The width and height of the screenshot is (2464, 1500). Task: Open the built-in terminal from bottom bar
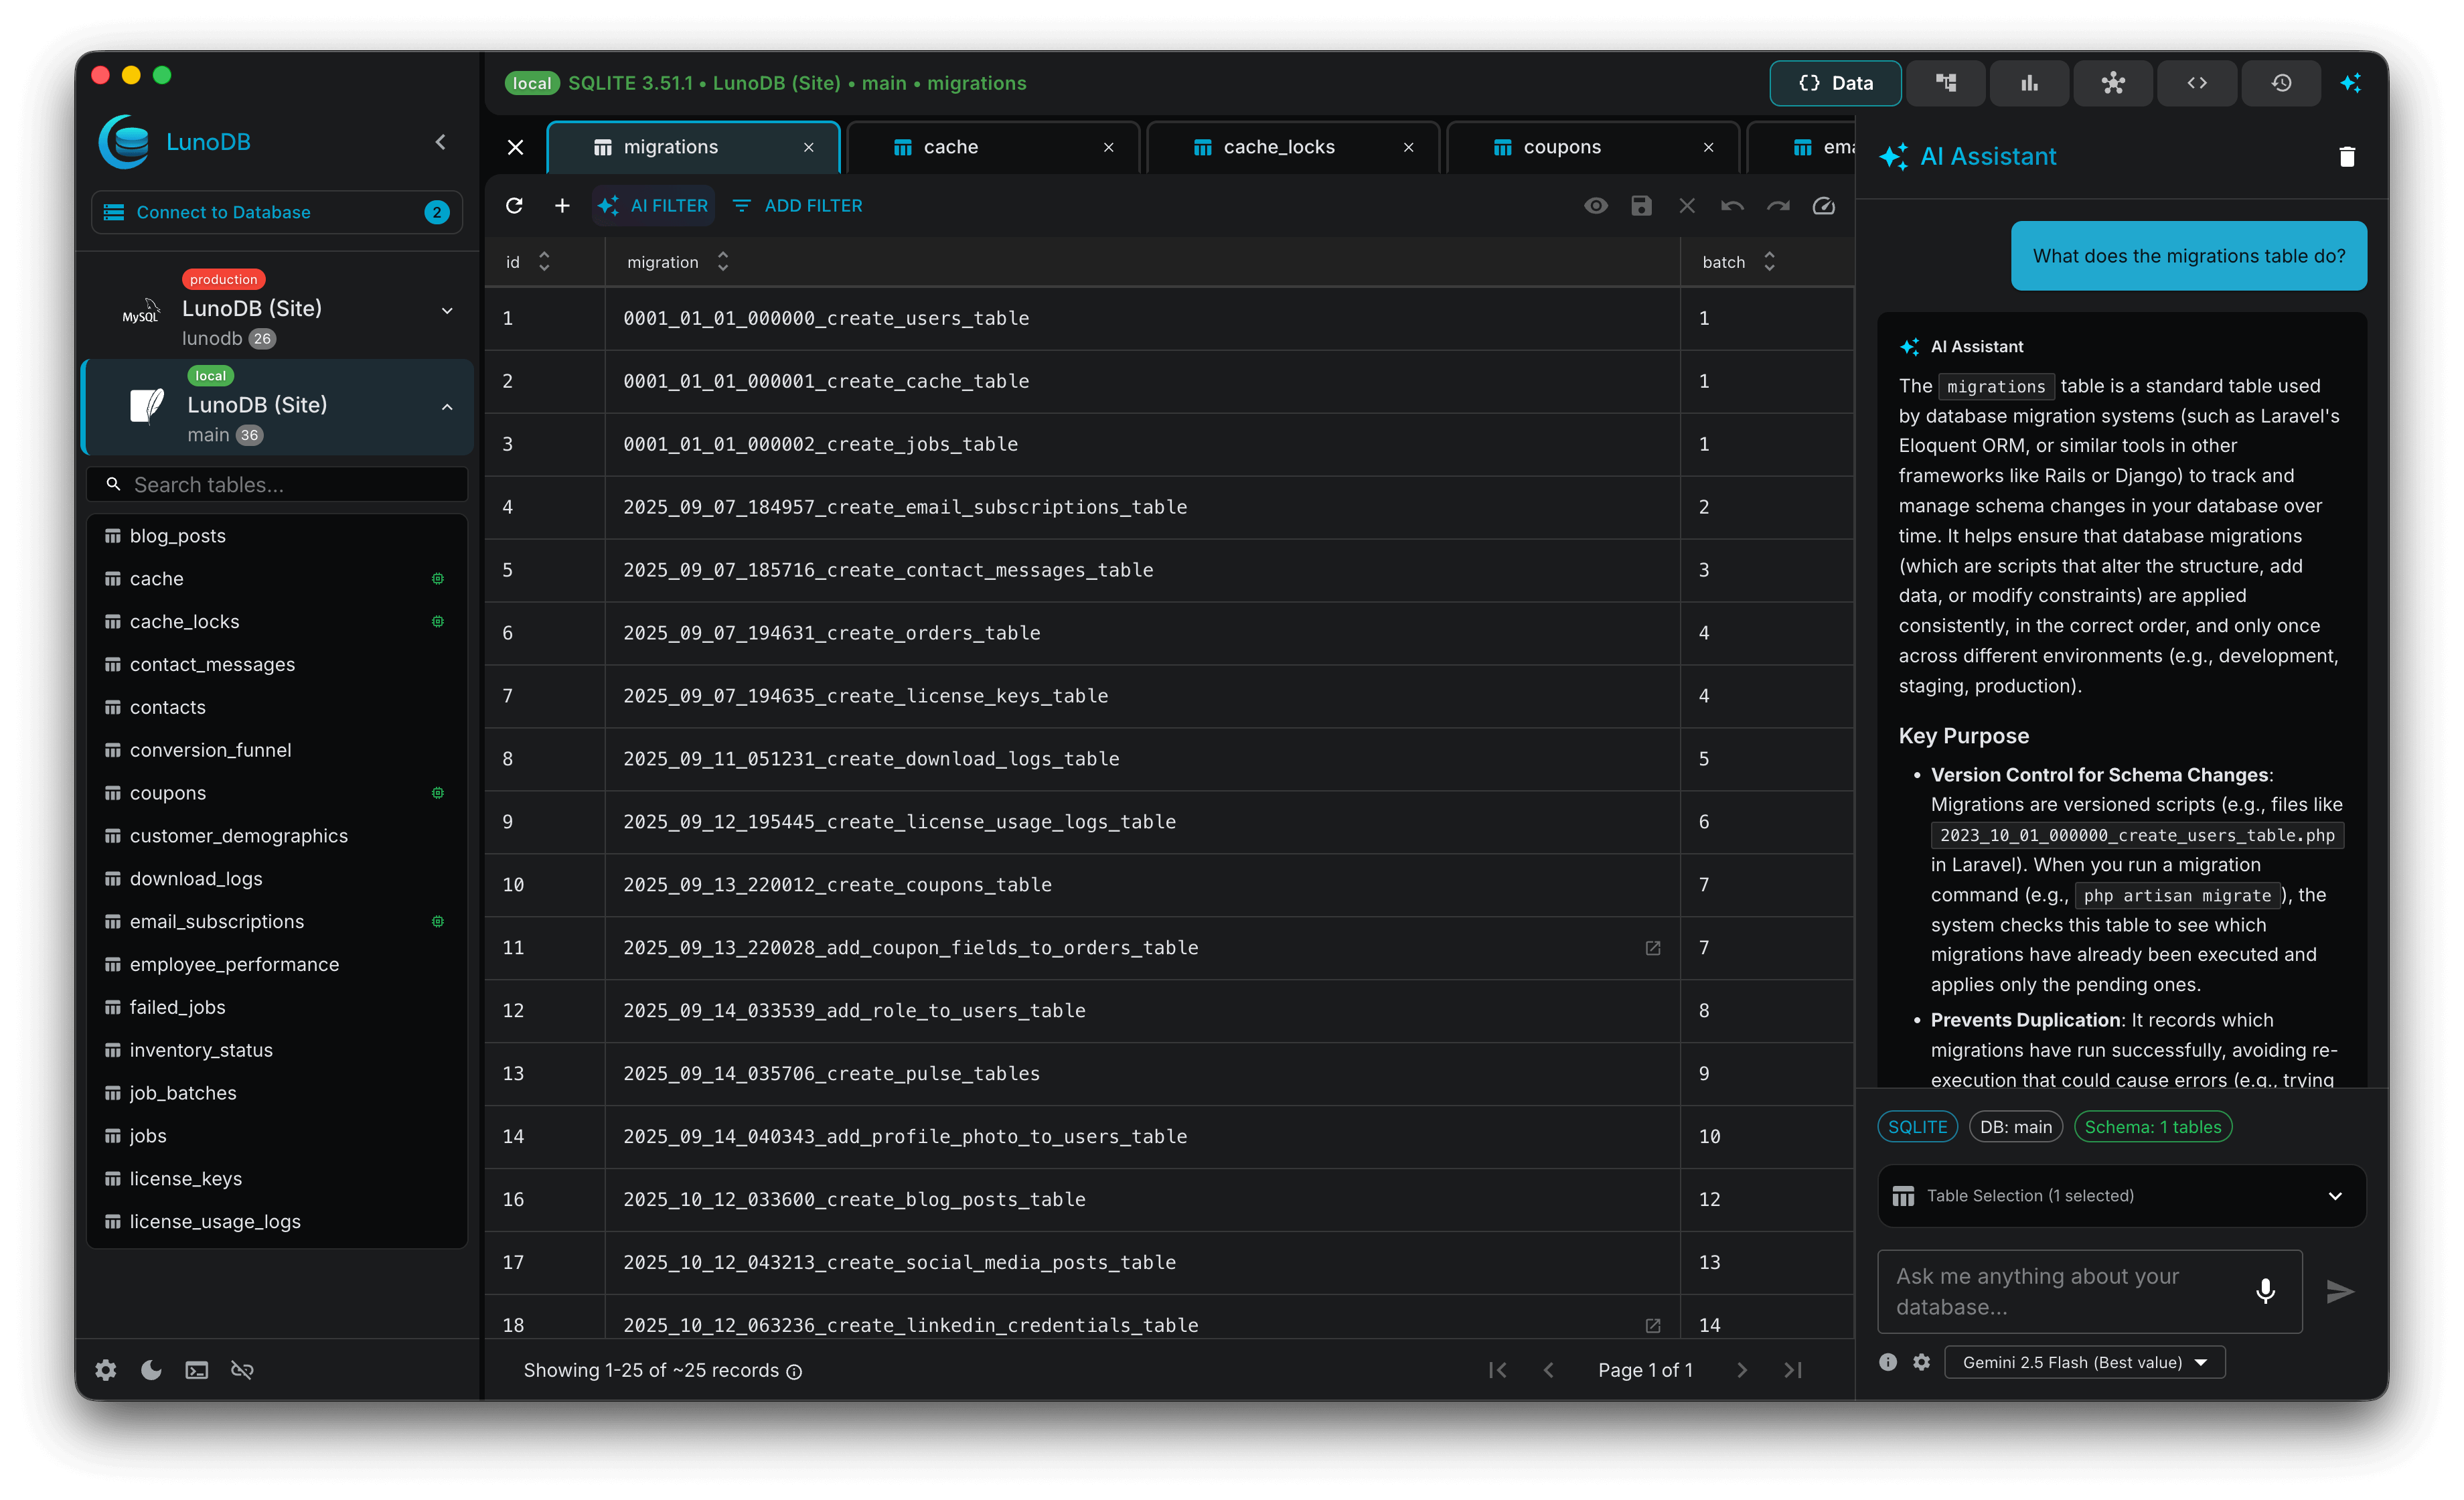tap(196, 1370)
